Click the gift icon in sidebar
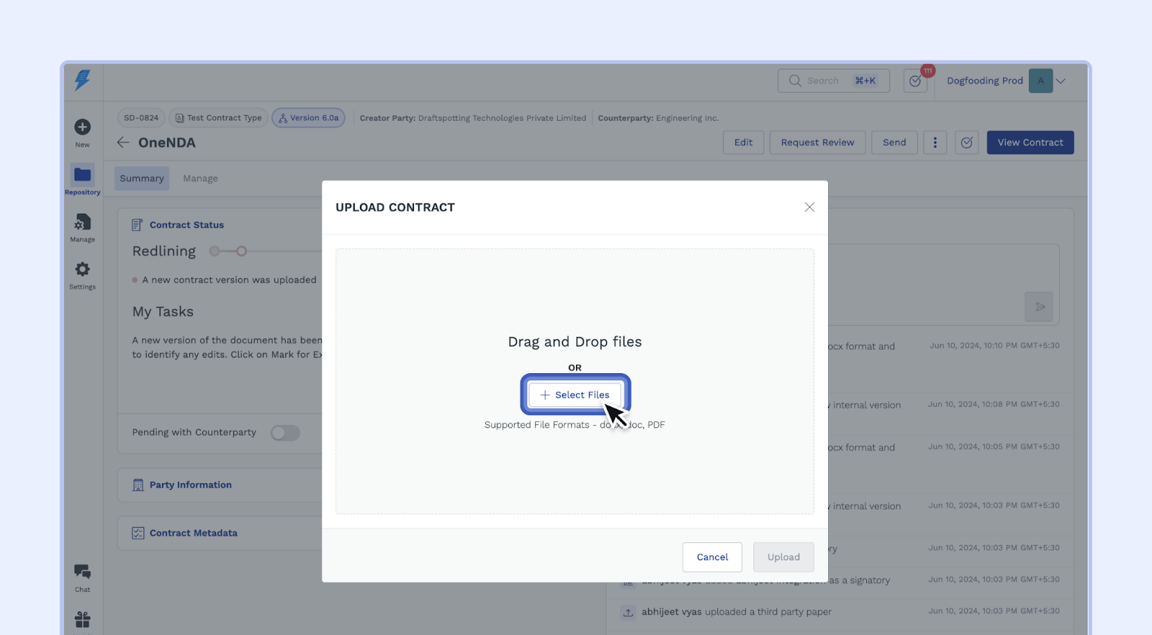Screen dimensions: 1152x635 pos(83,619)
